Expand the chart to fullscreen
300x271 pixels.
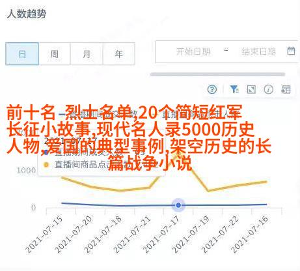pyautogui.click(x=251, y=89)
